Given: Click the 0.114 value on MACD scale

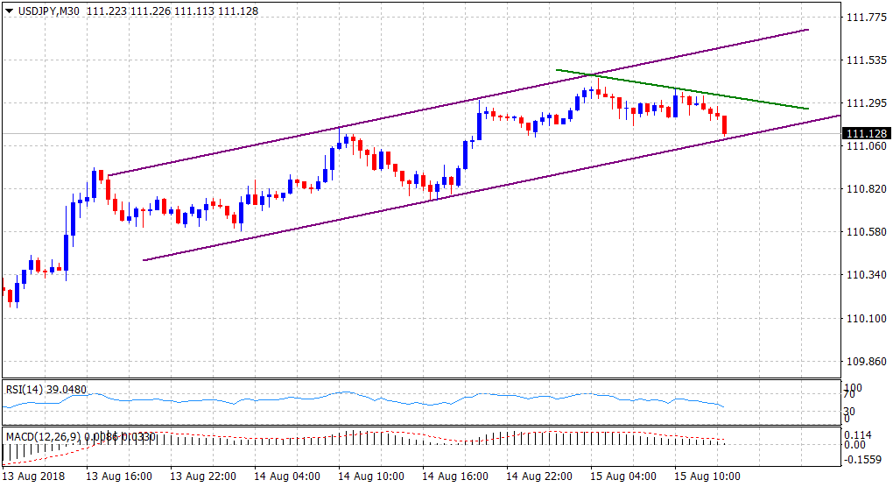Looking at the screenshot, I should tap(856, 434).
